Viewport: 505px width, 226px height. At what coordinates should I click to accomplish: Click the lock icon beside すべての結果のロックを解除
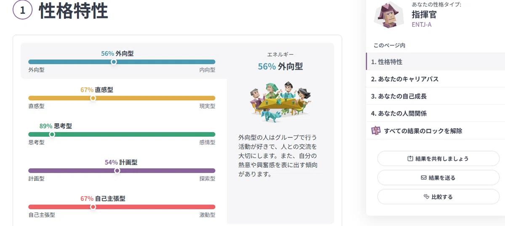point(376,130)
